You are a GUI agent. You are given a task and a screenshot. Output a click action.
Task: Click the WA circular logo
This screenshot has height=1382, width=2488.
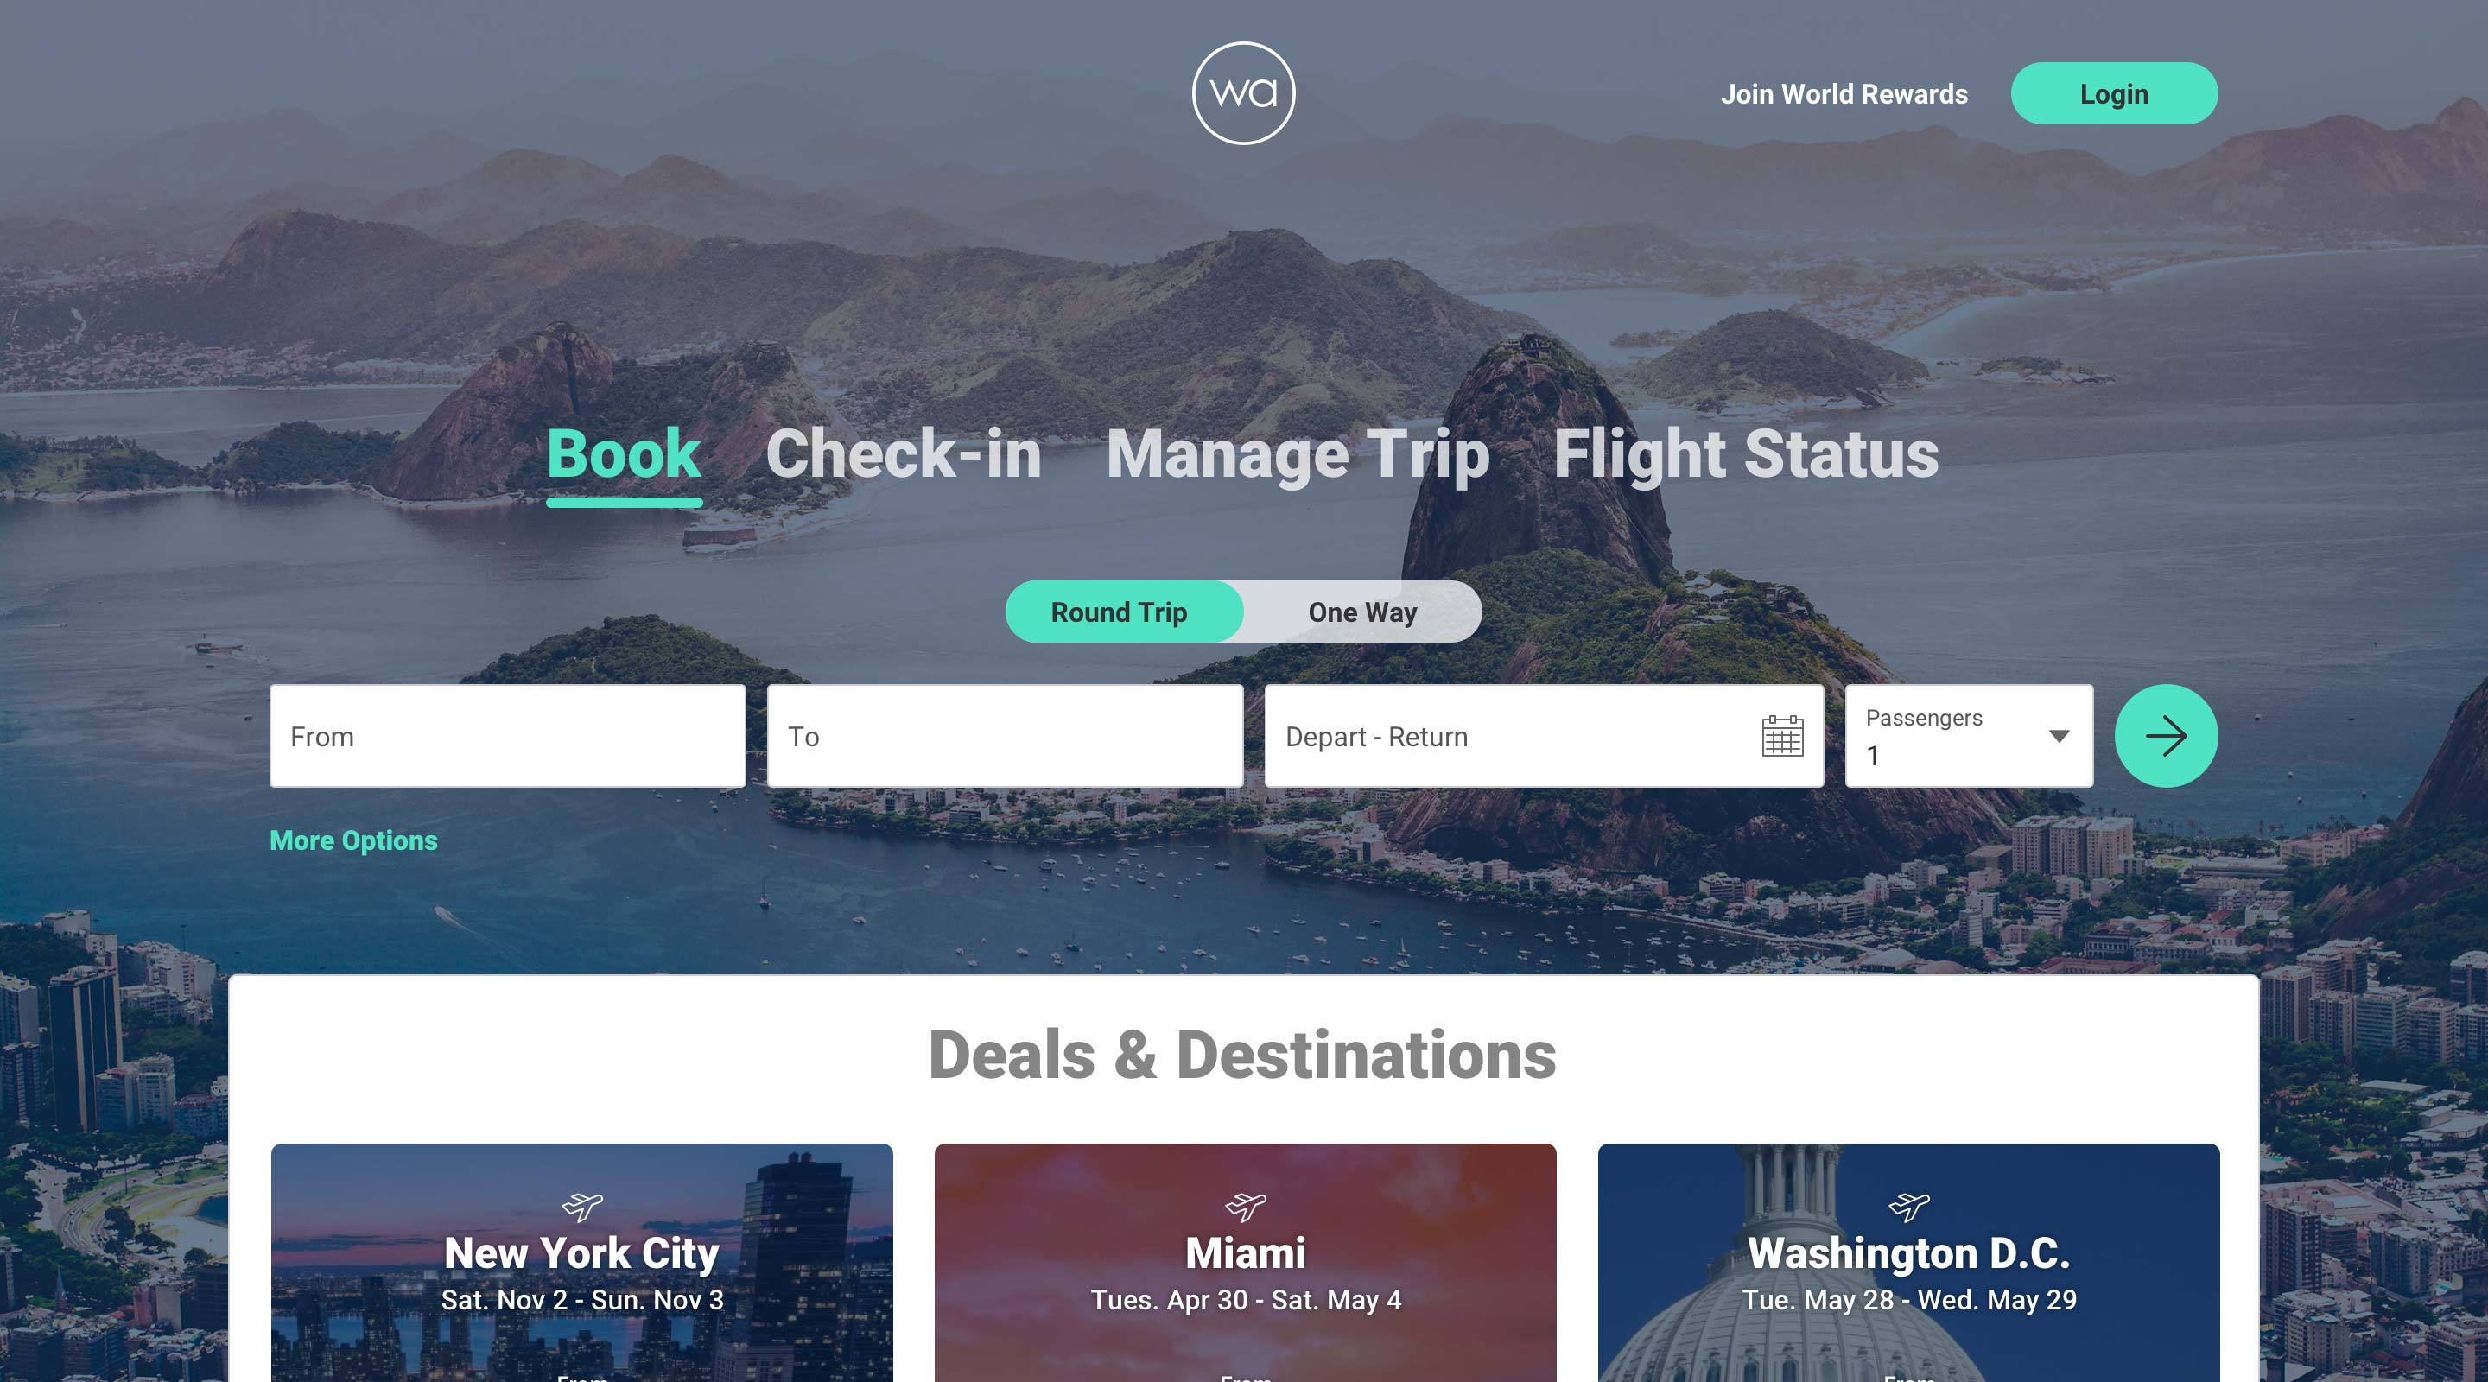[1243, 92]
